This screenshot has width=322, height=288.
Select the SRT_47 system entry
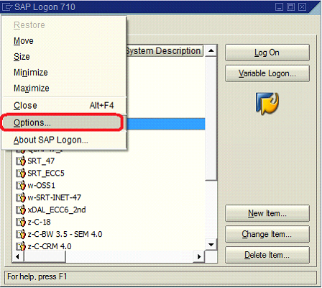[41, 161]
